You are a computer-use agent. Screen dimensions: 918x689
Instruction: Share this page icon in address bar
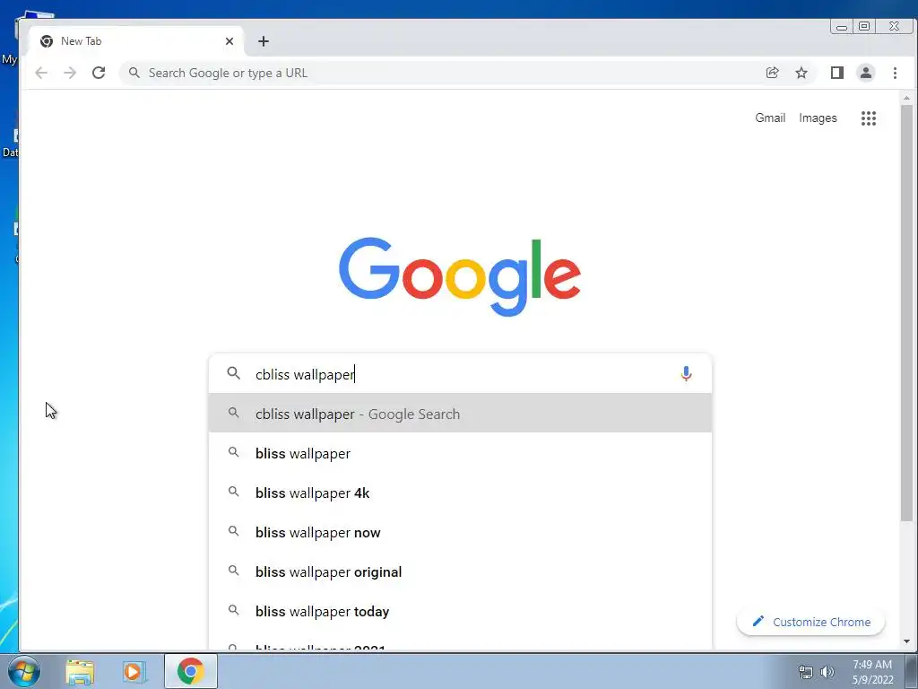772,73
